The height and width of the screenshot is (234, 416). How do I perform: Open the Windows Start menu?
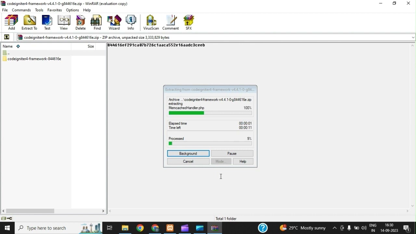click(7, 228)
